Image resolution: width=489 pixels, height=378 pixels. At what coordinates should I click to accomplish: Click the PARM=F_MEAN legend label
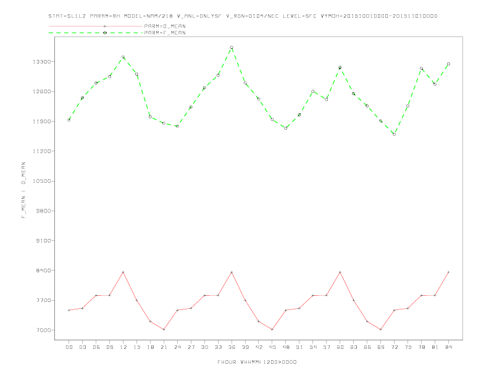point(165,33)
